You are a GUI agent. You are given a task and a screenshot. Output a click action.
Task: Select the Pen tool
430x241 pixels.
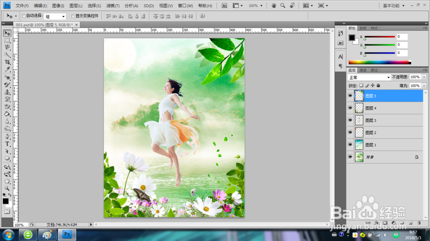(x=7, y=136)
